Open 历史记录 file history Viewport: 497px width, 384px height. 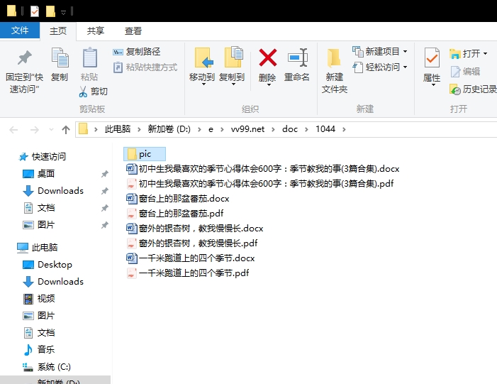point(473,89)
